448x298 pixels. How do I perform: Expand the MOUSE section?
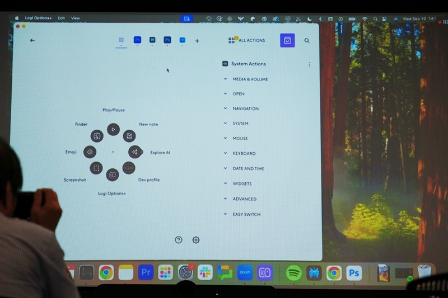[x=236, y=138]
